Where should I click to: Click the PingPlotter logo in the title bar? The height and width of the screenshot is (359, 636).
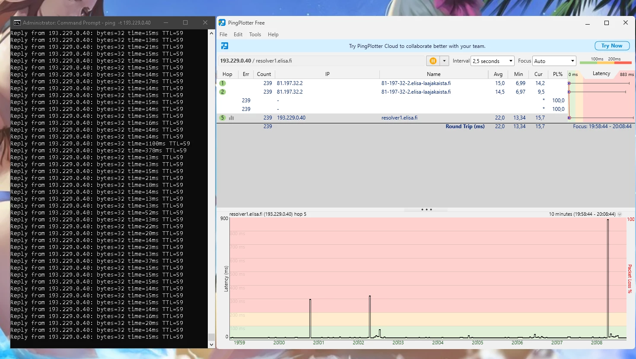click(222, 23)
